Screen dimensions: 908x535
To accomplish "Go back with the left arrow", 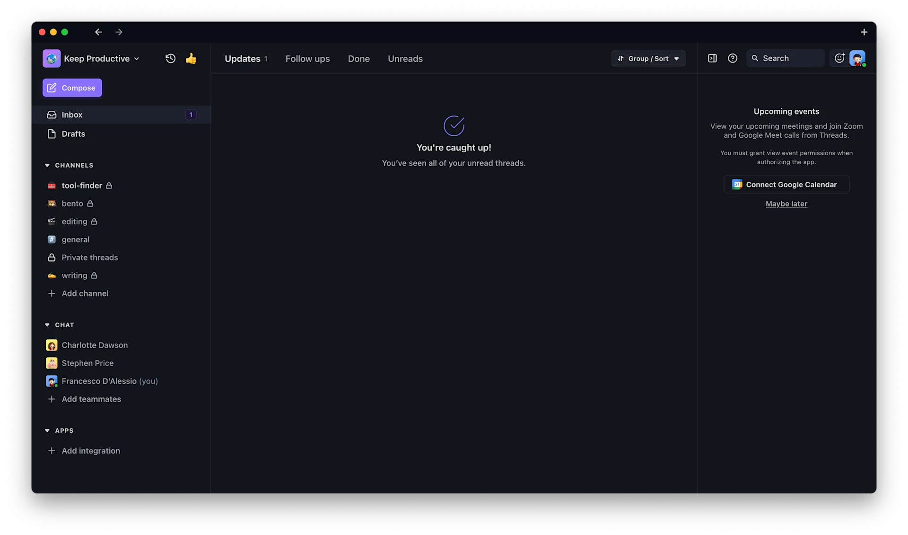I will (x=98, y=32).
